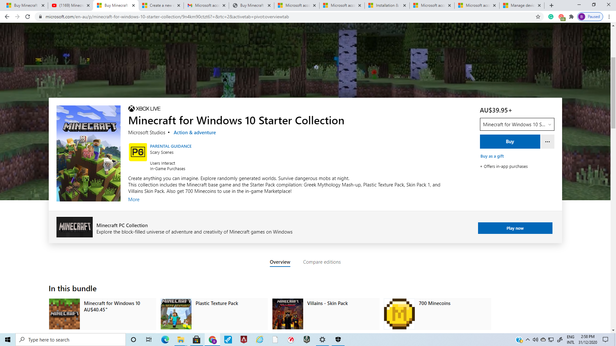The height and width of the screenshot is (346, 616).
Task: Open the Minecraft for Windows 10 bundle item
Action: [102, 314]
